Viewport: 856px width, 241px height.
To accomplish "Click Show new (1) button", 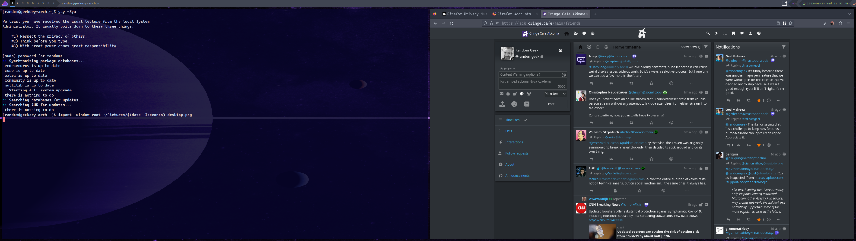I will pyautogui.click(x=690, y=47).
